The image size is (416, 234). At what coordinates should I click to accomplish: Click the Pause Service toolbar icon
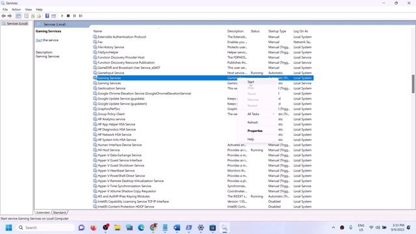[75, 16]
